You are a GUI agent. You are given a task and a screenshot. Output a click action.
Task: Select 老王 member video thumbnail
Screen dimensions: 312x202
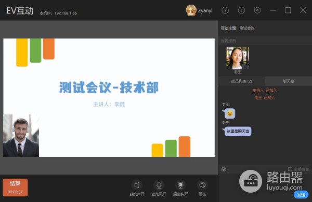(238, 58)
